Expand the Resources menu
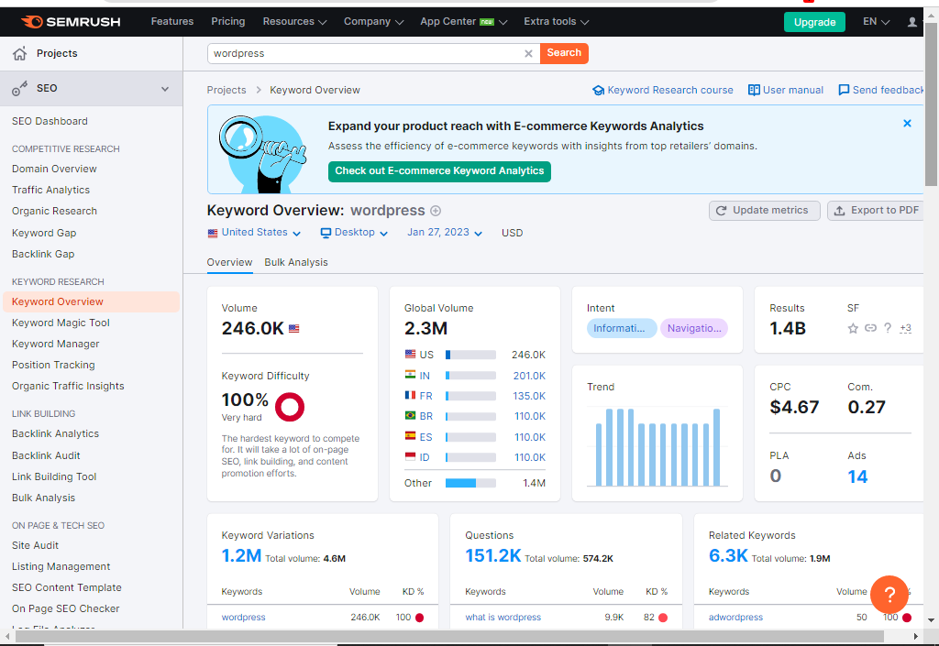This screenshot has height=646, width=939. (294, 22)
